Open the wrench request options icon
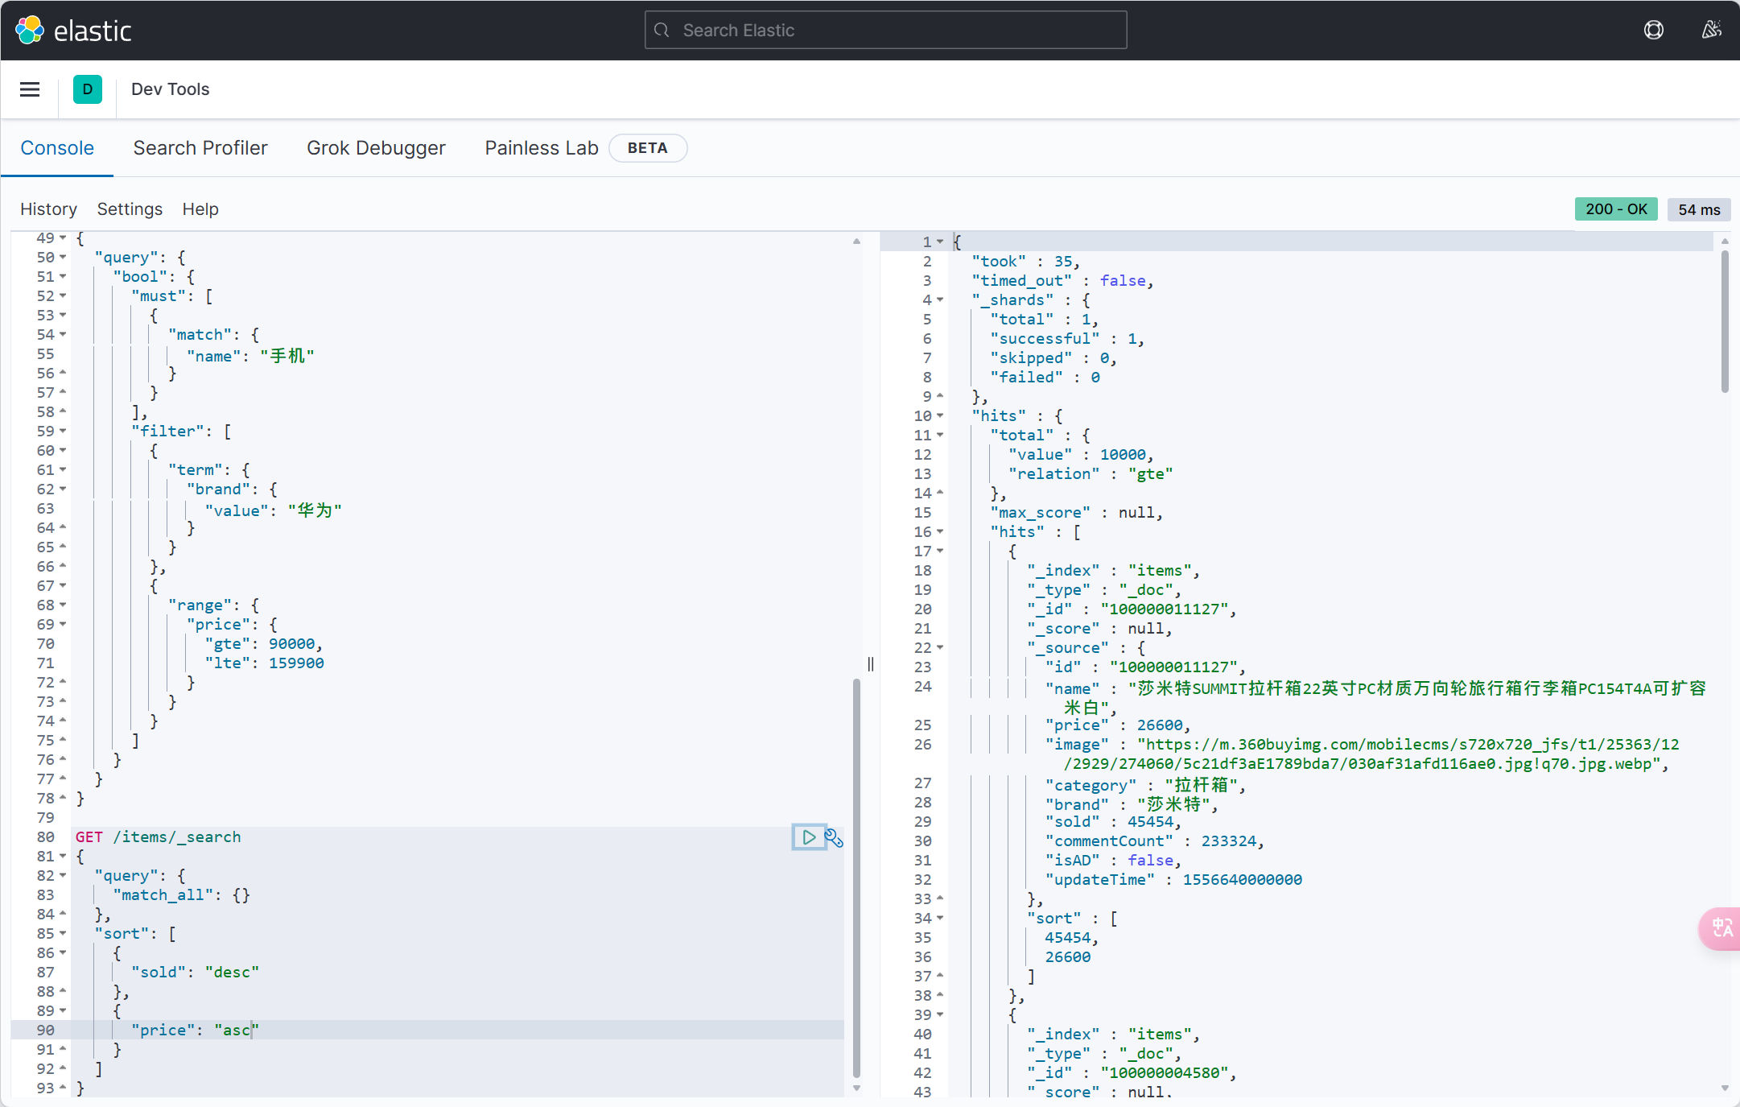This screenshot has width=1740, height=1107. pos(834,838)
